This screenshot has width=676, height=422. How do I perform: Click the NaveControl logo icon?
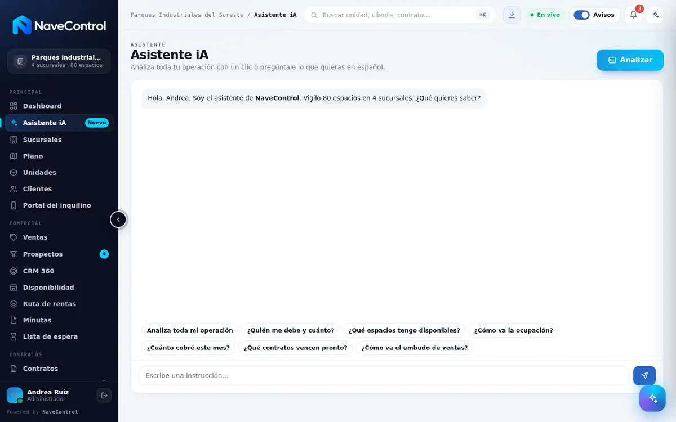pos(22,25)
